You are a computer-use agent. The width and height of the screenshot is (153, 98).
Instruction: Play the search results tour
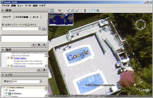click(34, 44)
